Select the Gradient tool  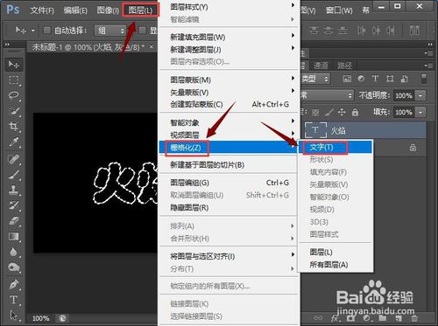(13, 236)
